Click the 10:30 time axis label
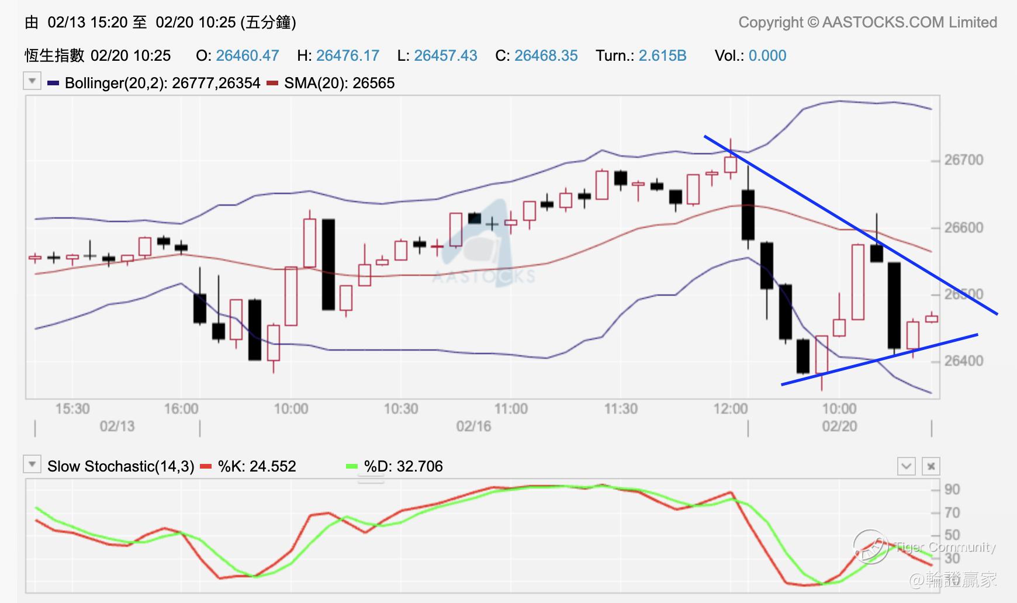 coord(401,408)
